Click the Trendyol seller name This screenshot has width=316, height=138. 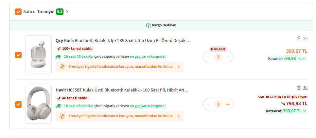pyautogui.click(x=46, y=12)
